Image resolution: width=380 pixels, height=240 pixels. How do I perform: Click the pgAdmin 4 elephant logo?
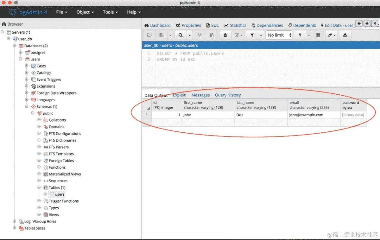(13, 12)
